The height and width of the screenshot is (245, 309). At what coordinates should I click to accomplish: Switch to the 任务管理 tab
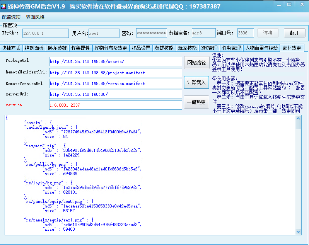coord(232,48)
